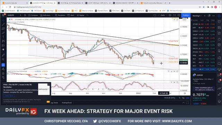
Task: Open the Alerts panel in right sidebar
Action: pos(219,22)
